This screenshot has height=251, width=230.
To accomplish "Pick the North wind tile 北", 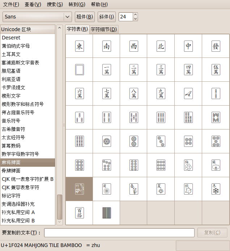I will [x=161, y=46].
